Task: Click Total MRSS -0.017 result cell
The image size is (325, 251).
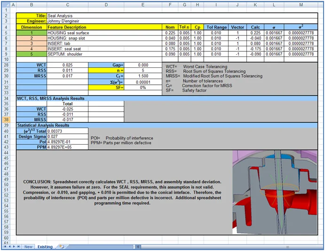Action: tap(68, 120)
